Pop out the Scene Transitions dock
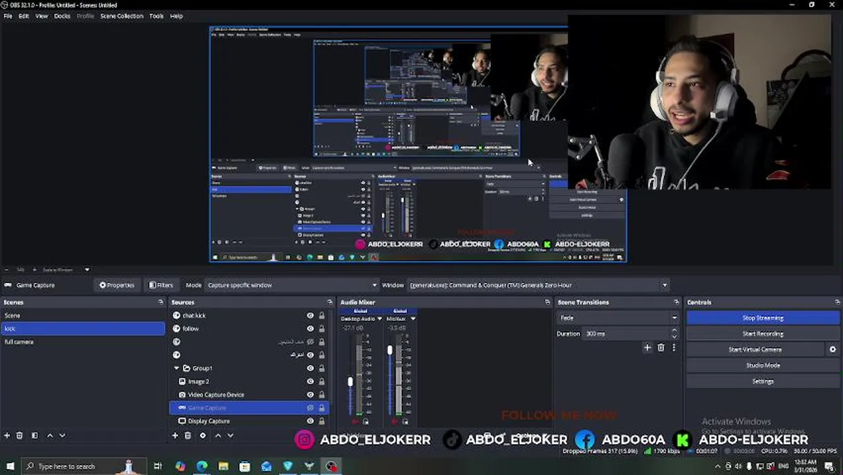 676,302
